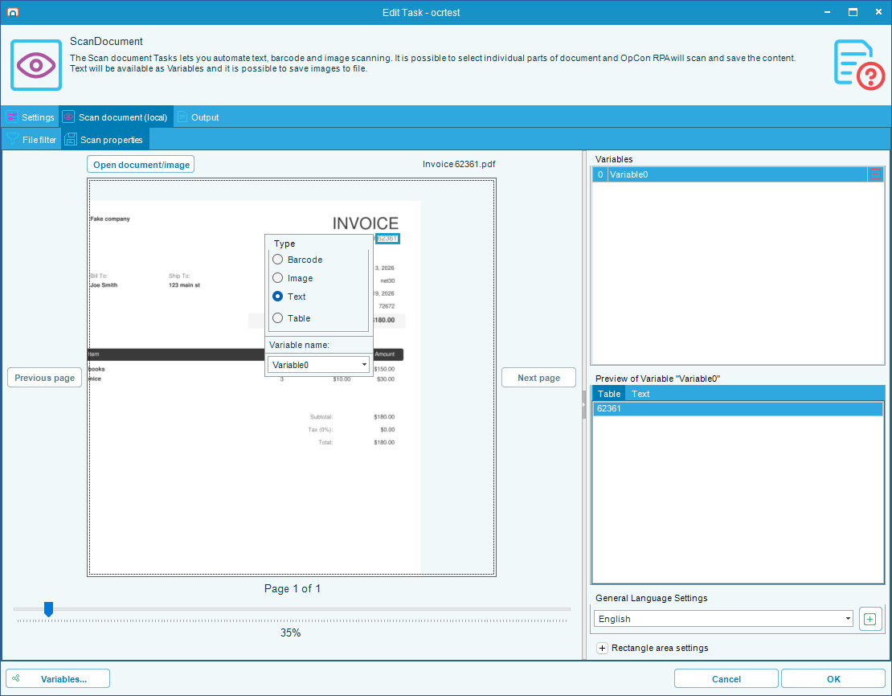The height and width of the screenshot is (696, 892).
Task: Open the Output tab
Action: point(198,117)
